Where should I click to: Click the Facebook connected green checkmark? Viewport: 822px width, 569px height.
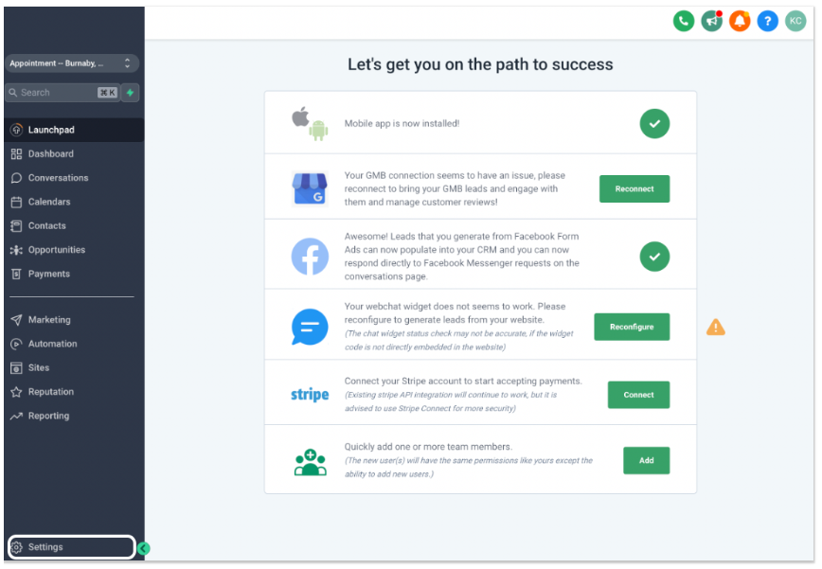coord(654,257)
